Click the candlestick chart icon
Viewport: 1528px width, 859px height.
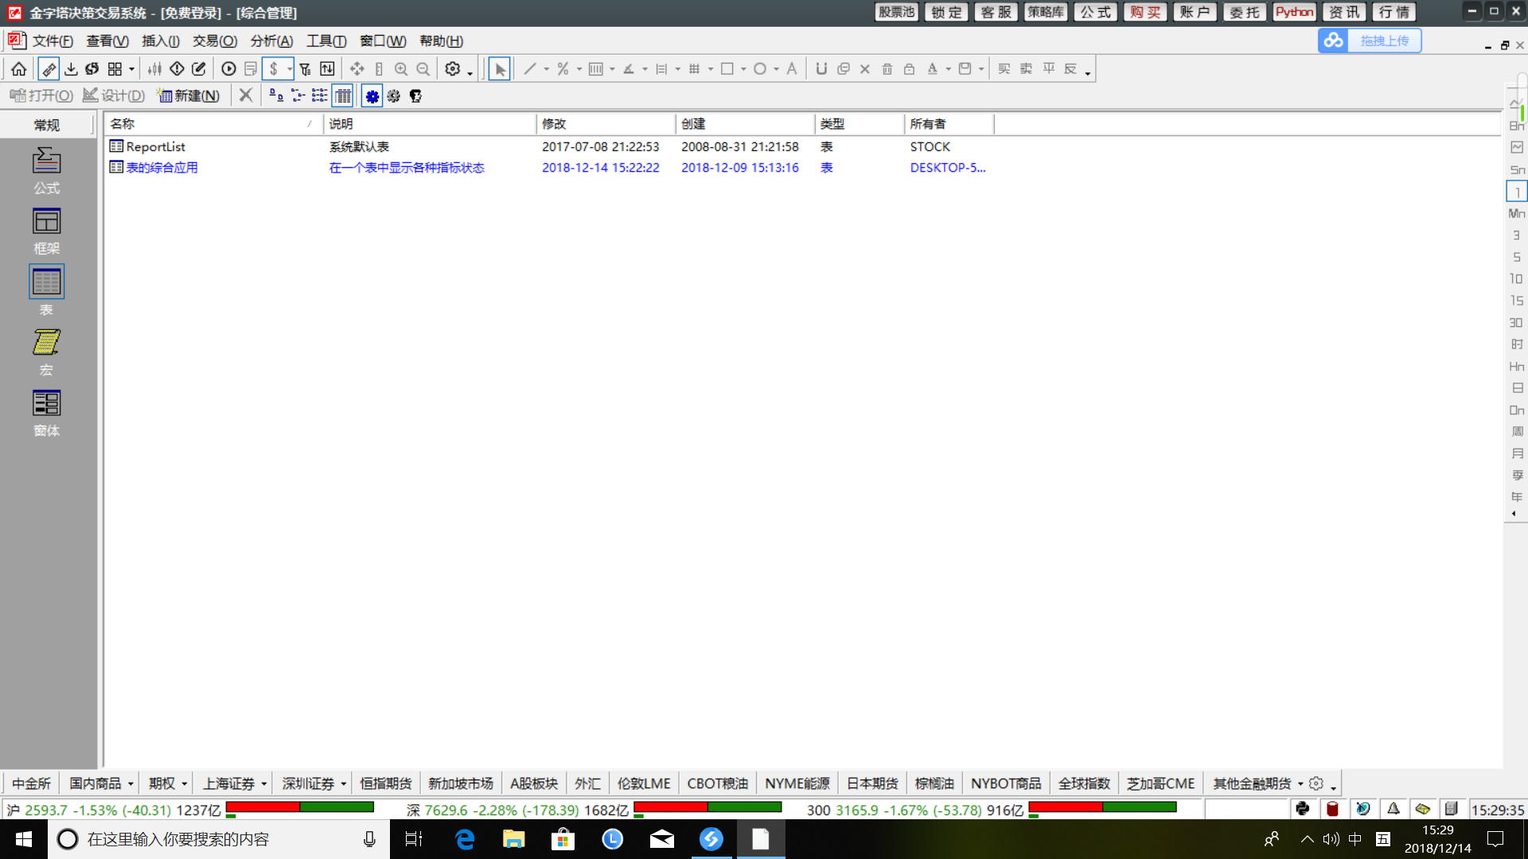point(154,69)
